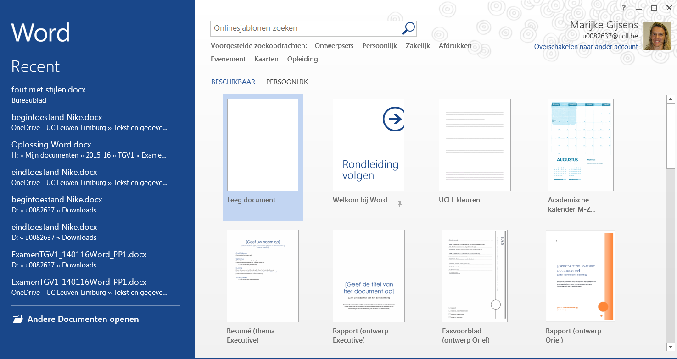Maximize the Word window

point(654,8)
